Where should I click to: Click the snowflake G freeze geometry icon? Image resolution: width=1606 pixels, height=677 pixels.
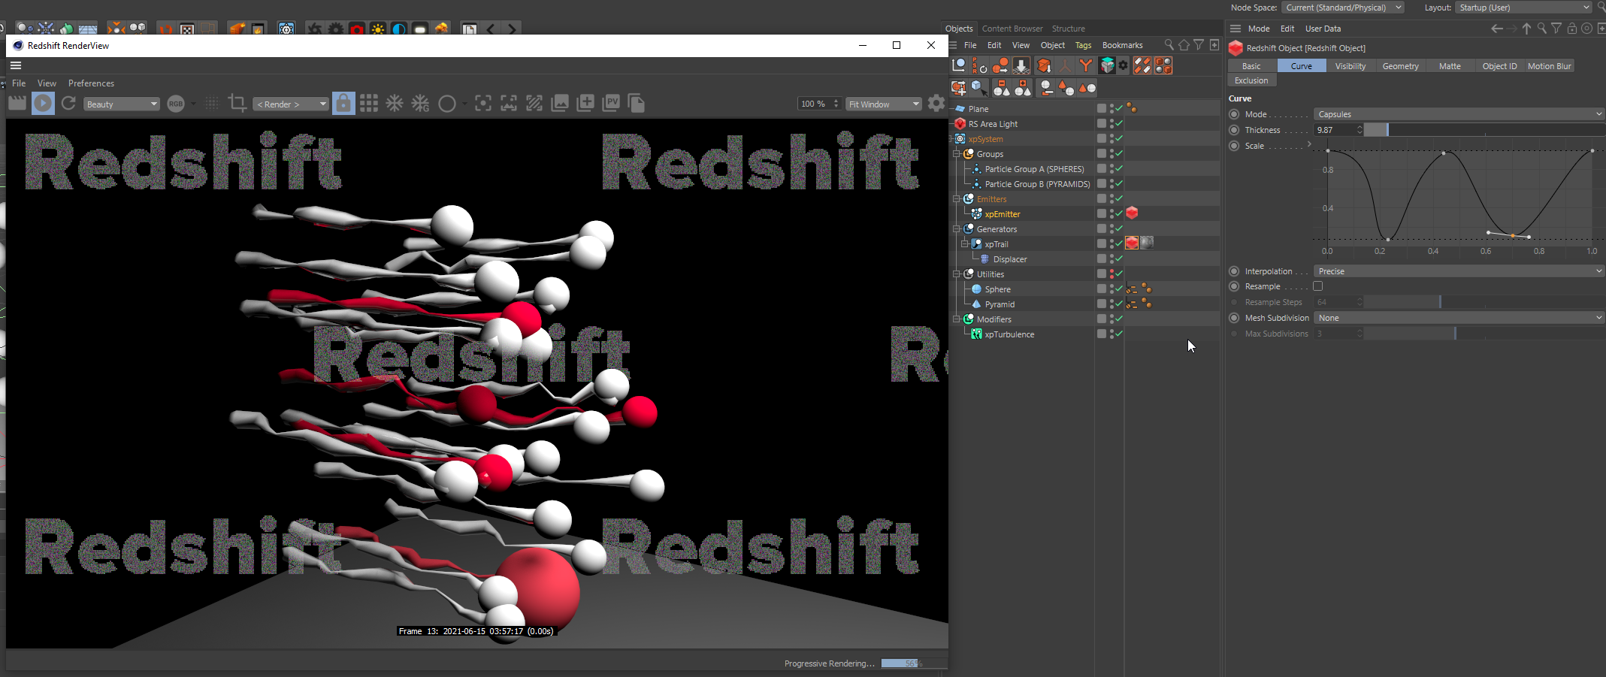421,104
